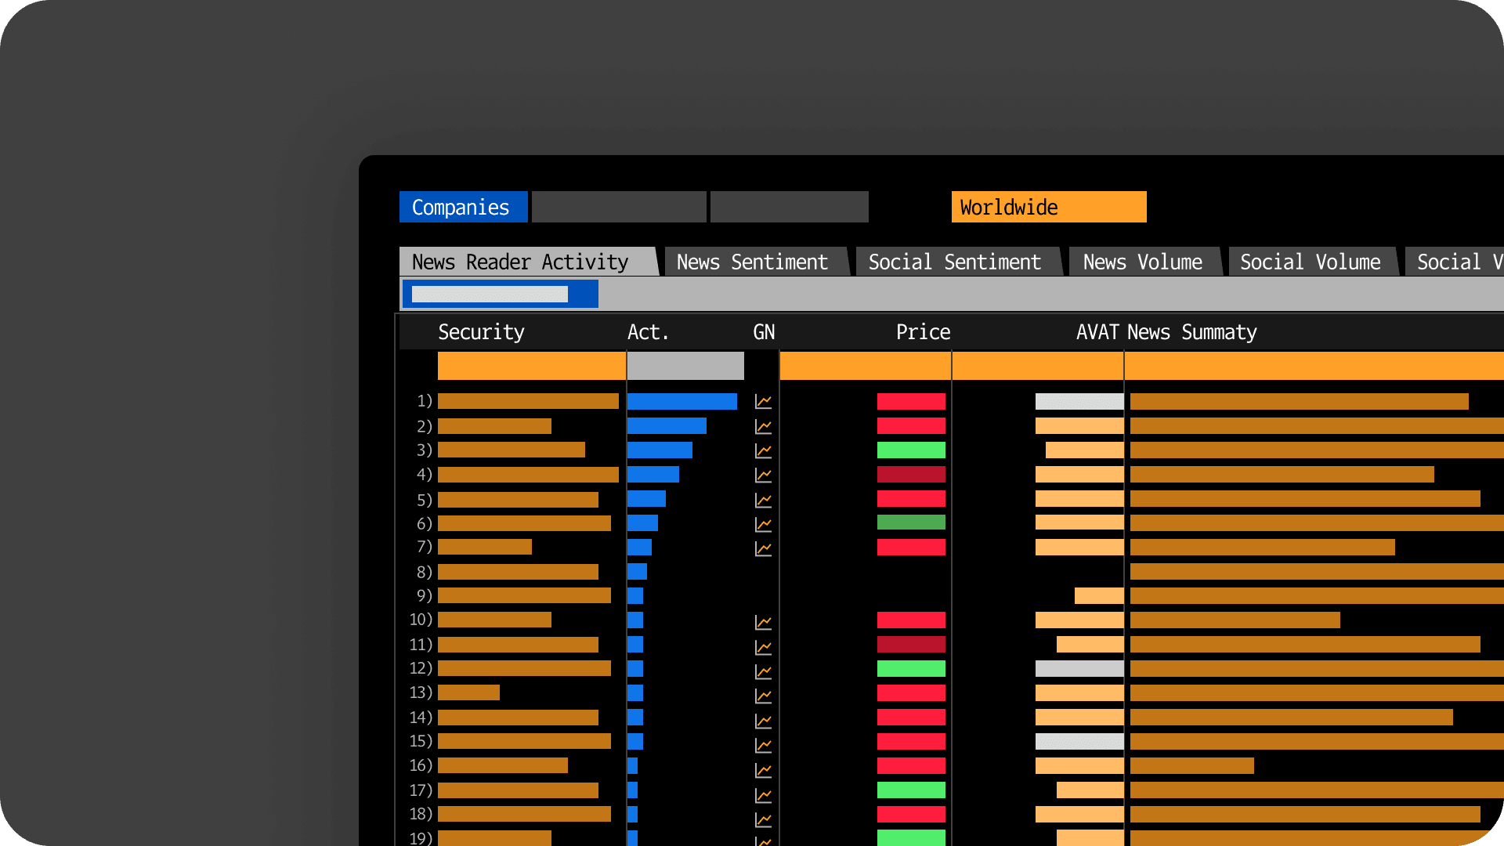This screenshot has height=846, width=1504.
Task: Open the GN chart icon on row 2
Action: [x=762, y=425]
